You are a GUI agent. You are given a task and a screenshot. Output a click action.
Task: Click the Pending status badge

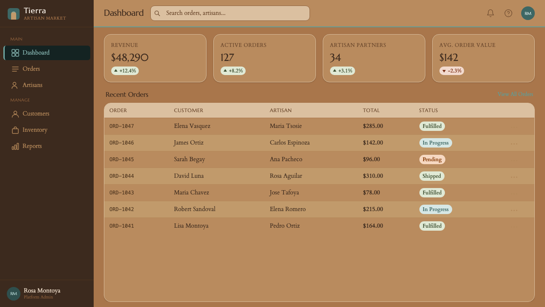(x=432, y=159)
